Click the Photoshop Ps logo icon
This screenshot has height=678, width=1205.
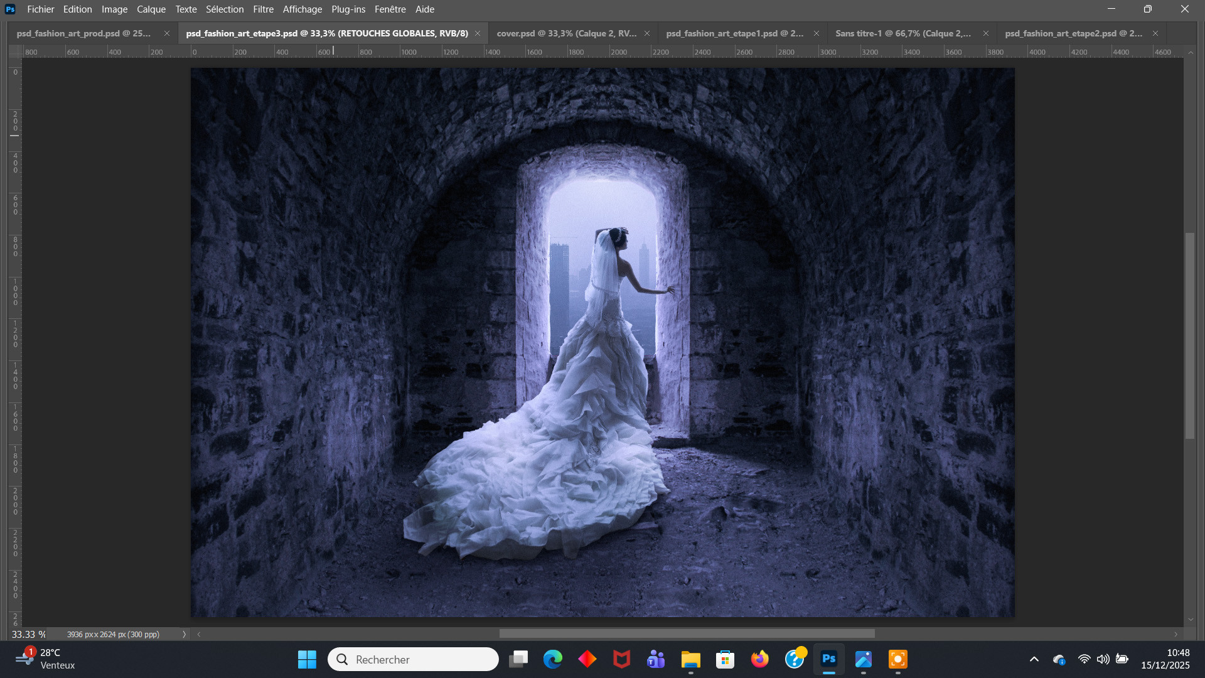coord(10,9)
